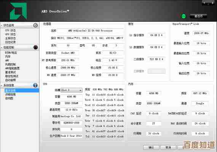
Task: Click the processor 名称 field
Action: (90, 30)
